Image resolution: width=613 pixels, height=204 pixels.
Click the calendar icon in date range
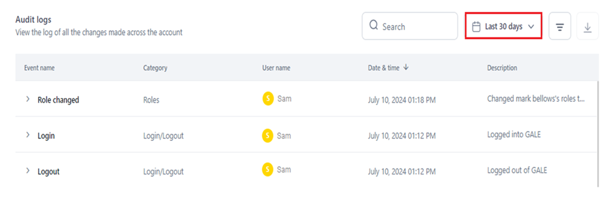point(476,27)
